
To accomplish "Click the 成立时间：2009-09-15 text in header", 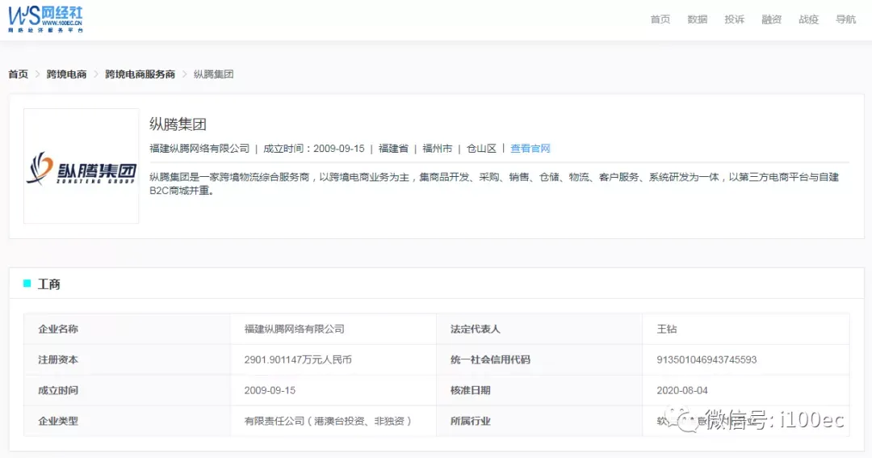I will tap(313, 149).
